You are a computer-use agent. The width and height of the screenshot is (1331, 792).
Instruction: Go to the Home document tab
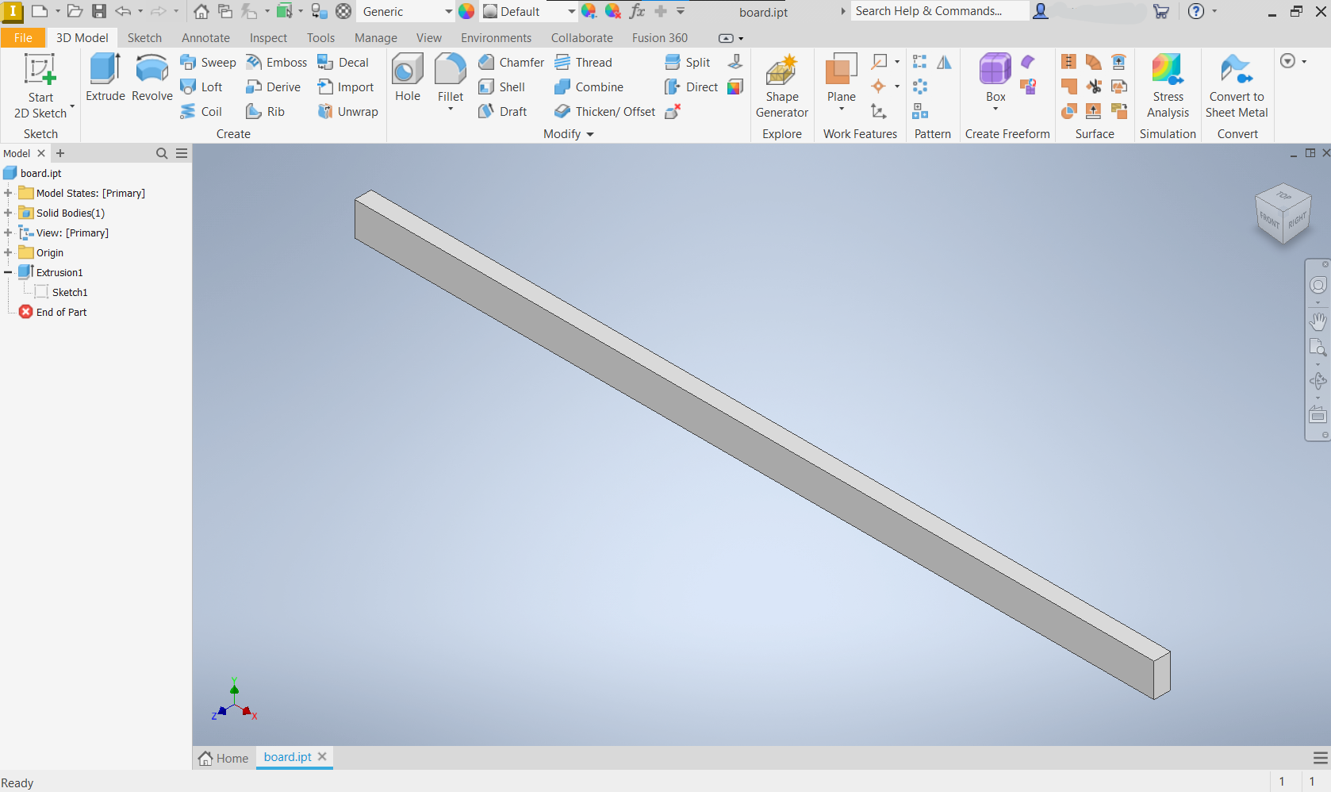click(224, 758)
